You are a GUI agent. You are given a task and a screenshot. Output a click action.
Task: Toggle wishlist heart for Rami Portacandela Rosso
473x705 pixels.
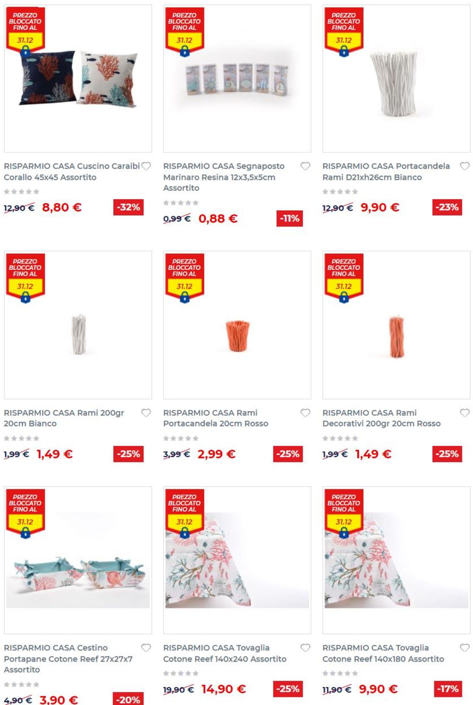click(x=305, y=413)
